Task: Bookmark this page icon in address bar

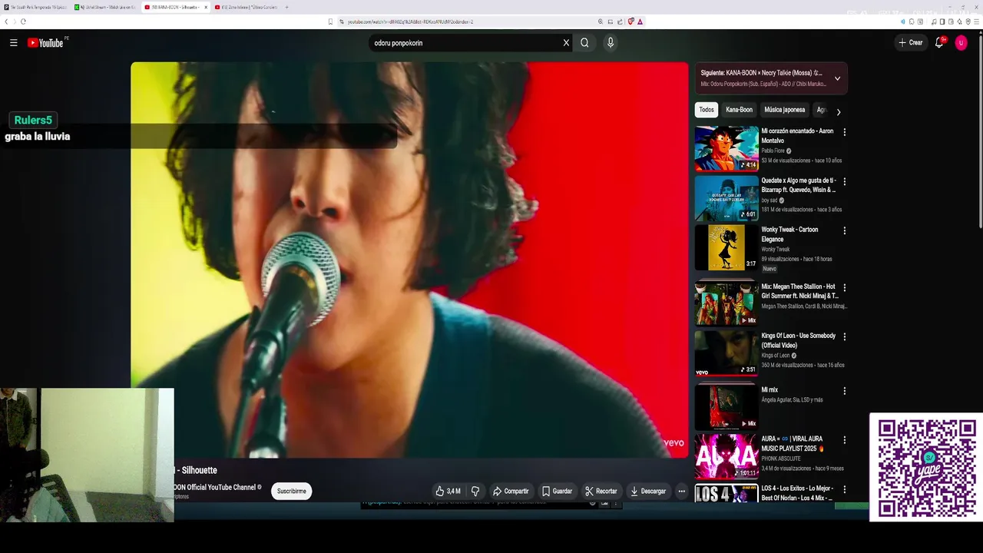Action: (330, 22)
